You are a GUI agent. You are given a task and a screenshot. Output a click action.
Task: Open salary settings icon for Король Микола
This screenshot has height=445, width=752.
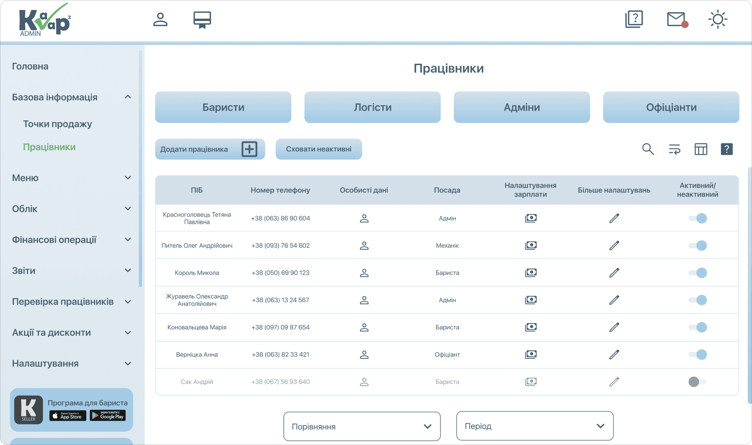[531, 272]
